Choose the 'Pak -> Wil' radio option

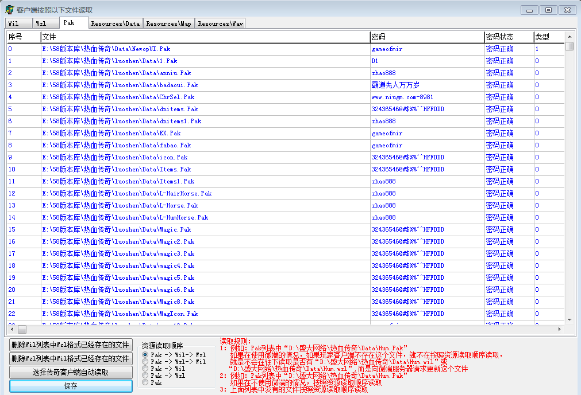[x=145, y=369]
